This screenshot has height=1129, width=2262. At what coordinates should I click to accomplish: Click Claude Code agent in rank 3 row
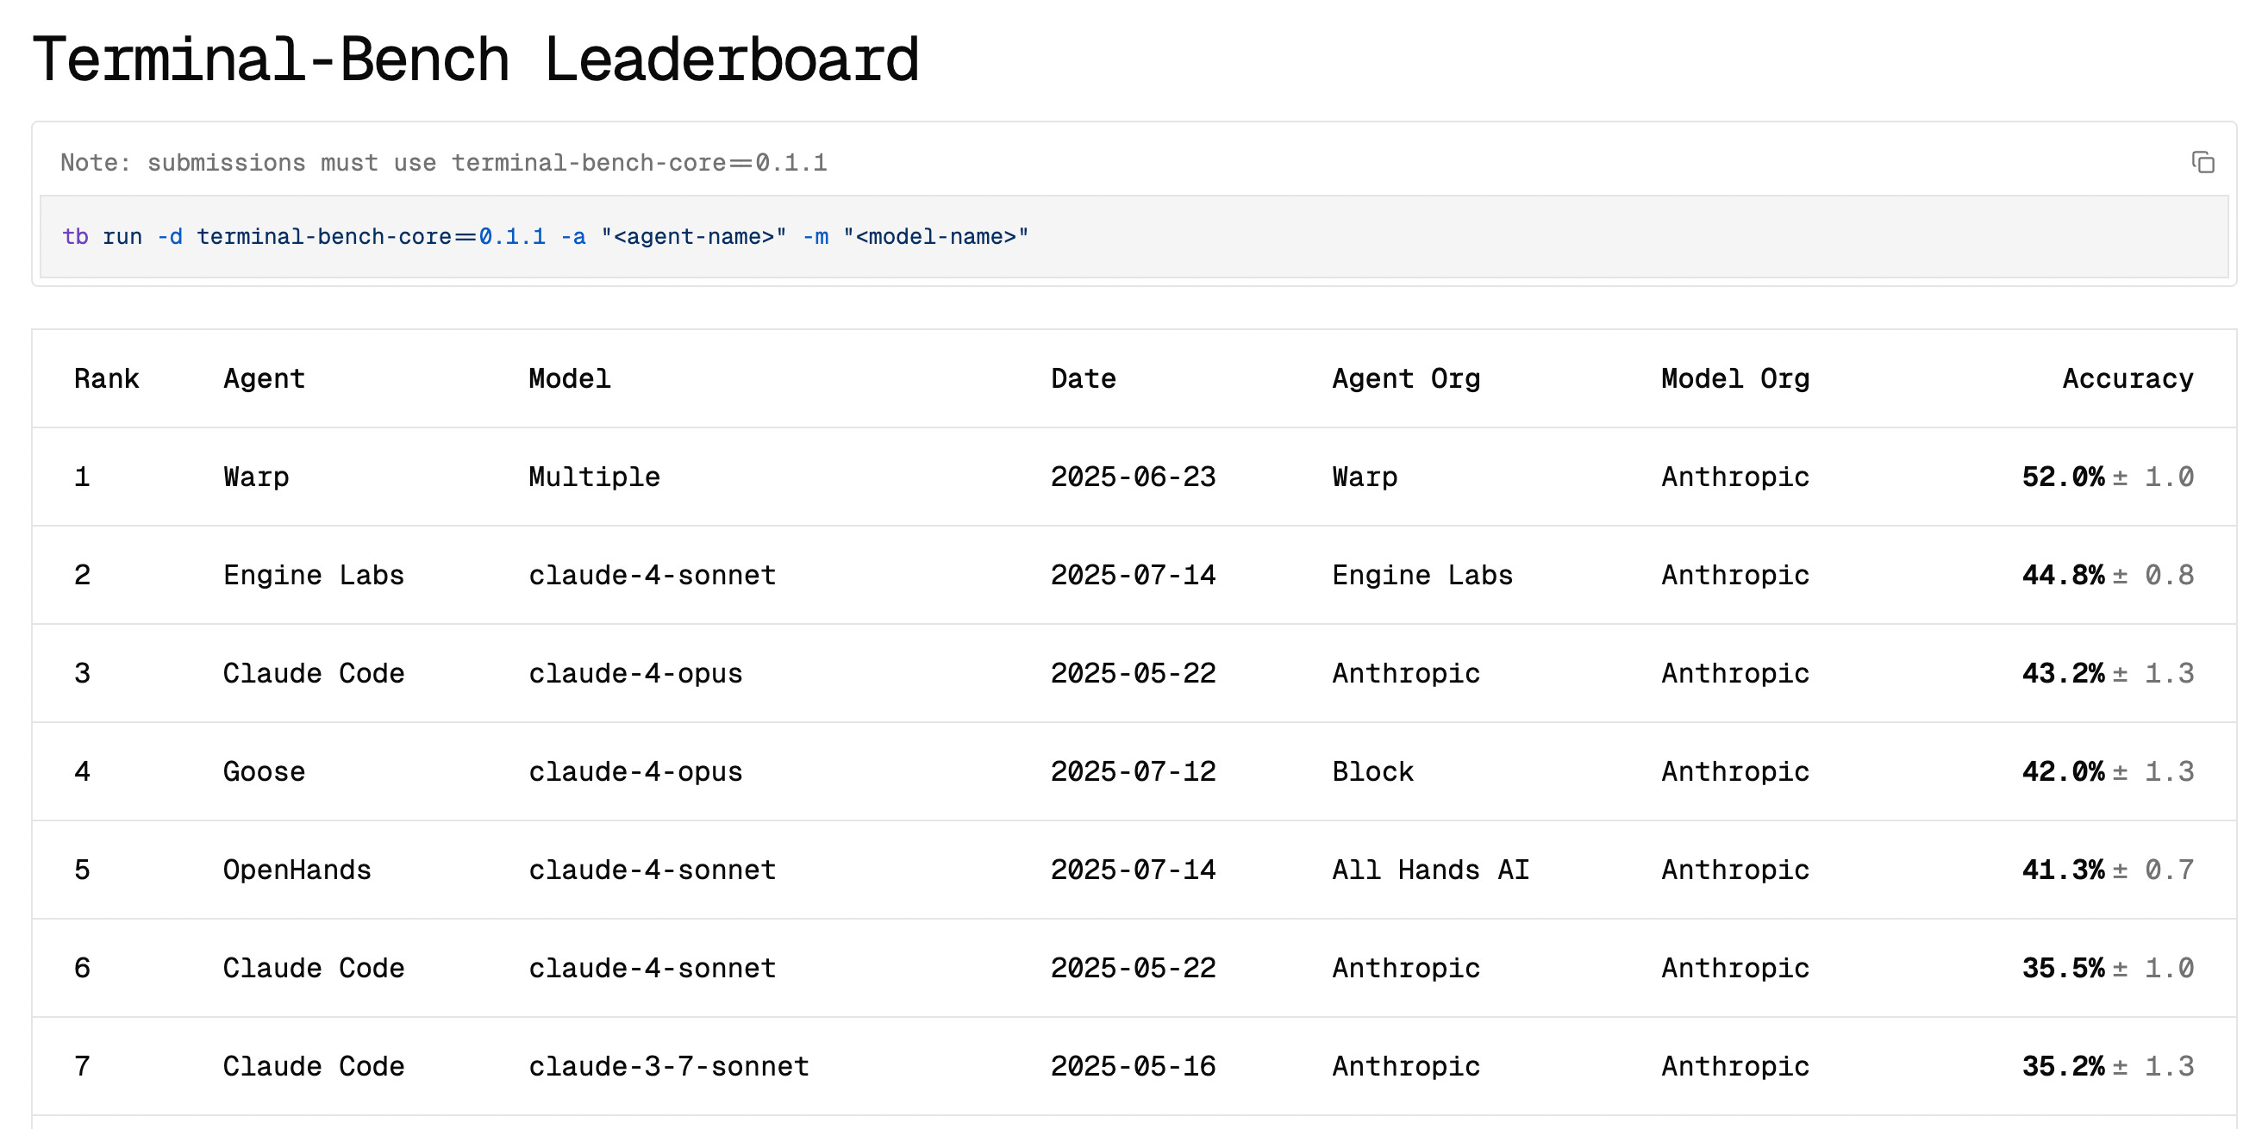314,673
